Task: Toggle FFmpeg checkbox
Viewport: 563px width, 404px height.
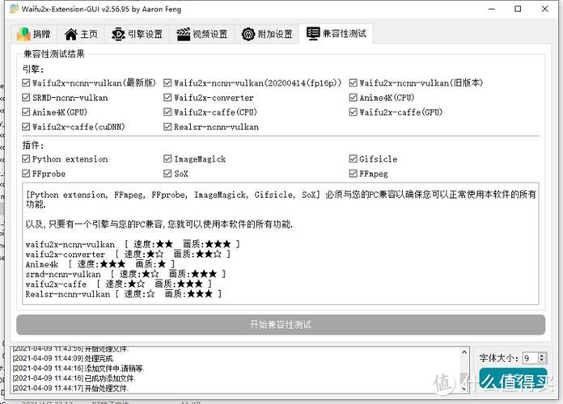Action: (353, 174)
